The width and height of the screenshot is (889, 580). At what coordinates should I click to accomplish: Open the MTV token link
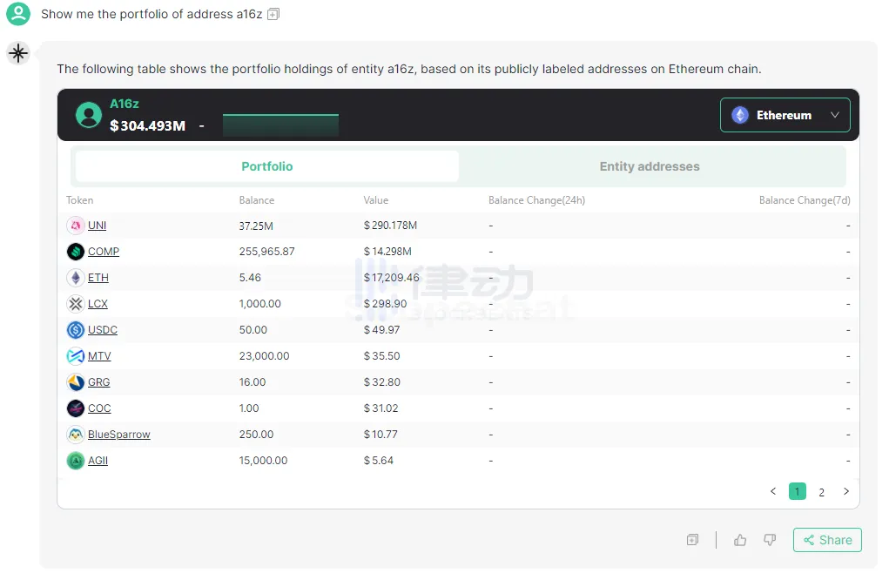point(99,356)
